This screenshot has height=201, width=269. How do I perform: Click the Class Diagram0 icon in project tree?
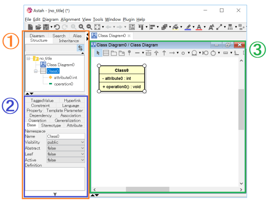coord(43,64)
